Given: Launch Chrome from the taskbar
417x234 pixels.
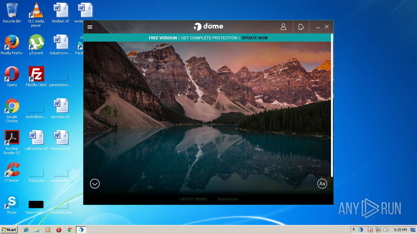Looking at the screenshot, I should coord(70,230).
